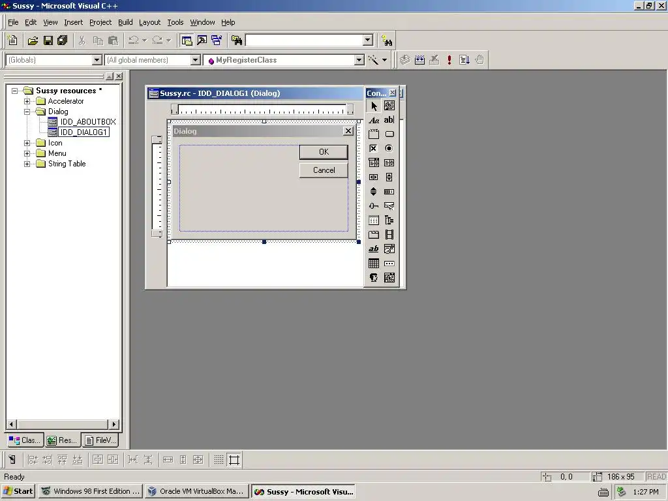
Task: Select the OK button in dialog
Action: pos(324,152)
